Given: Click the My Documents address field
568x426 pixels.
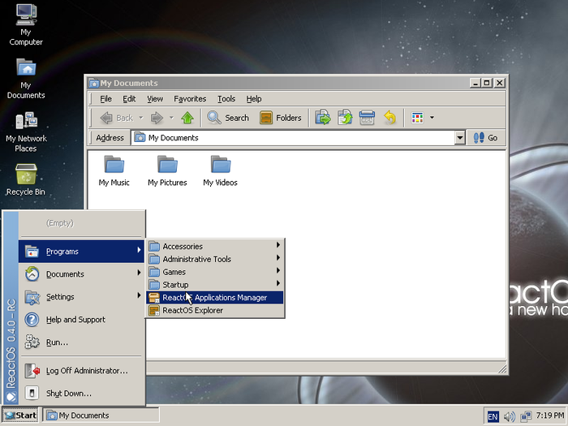Looking at the screenshot, I should click(292, 139).
